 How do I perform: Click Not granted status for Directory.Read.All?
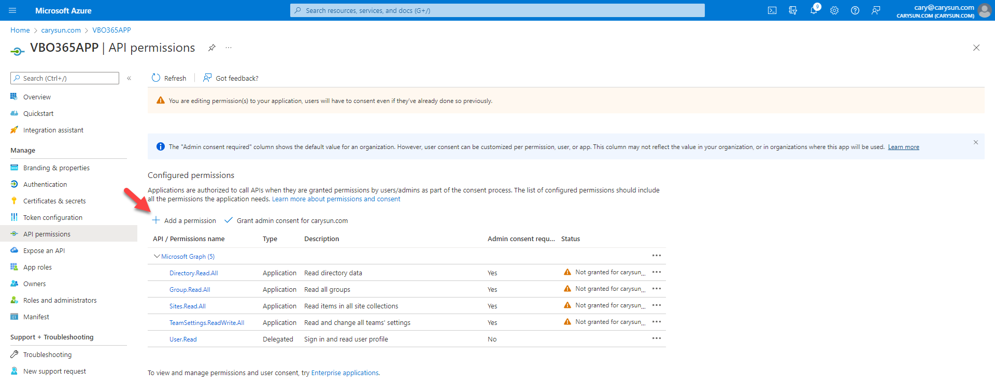click(x=604, y=272)
